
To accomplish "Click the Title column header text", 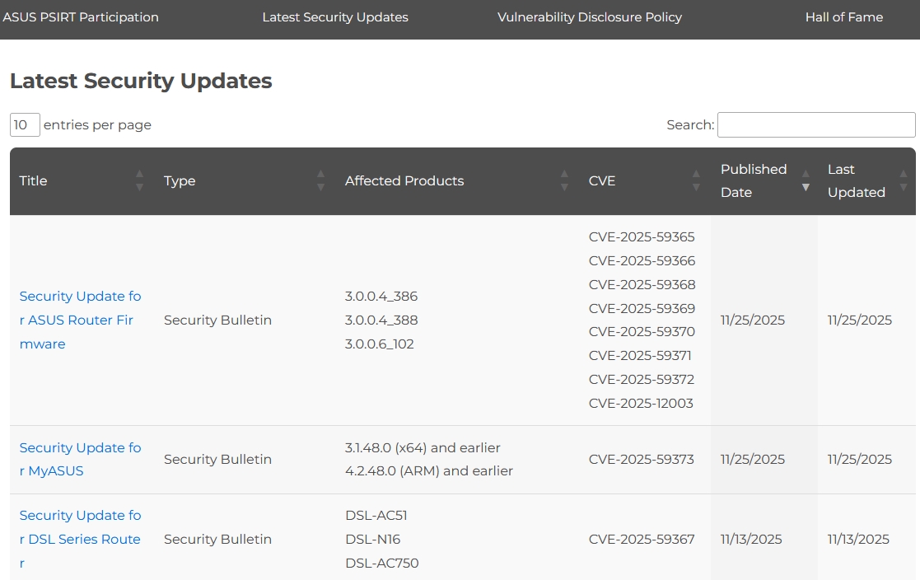I will [x=34, y=181].
